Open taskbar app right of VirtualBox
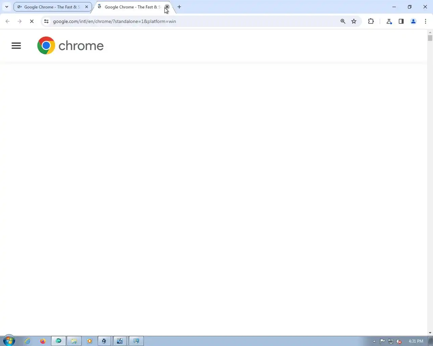 (120, 341)
